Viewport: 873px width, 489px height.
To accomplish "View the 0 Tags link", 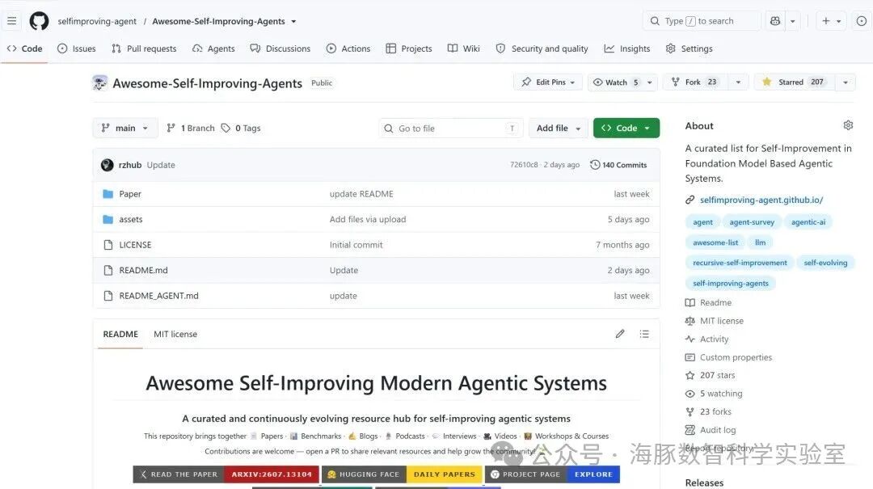I will point(241,128).
